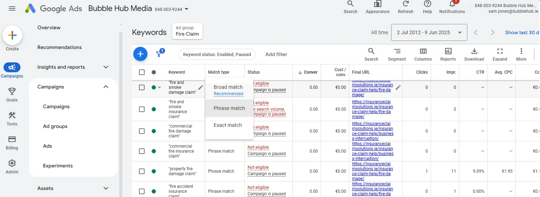Open the Segment options
The height and width of the screenshot is (197, 540).
(397, 54)
